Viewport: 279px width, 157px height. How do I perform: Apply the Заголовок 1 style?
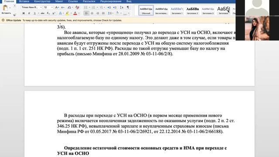tap(177, 10)
